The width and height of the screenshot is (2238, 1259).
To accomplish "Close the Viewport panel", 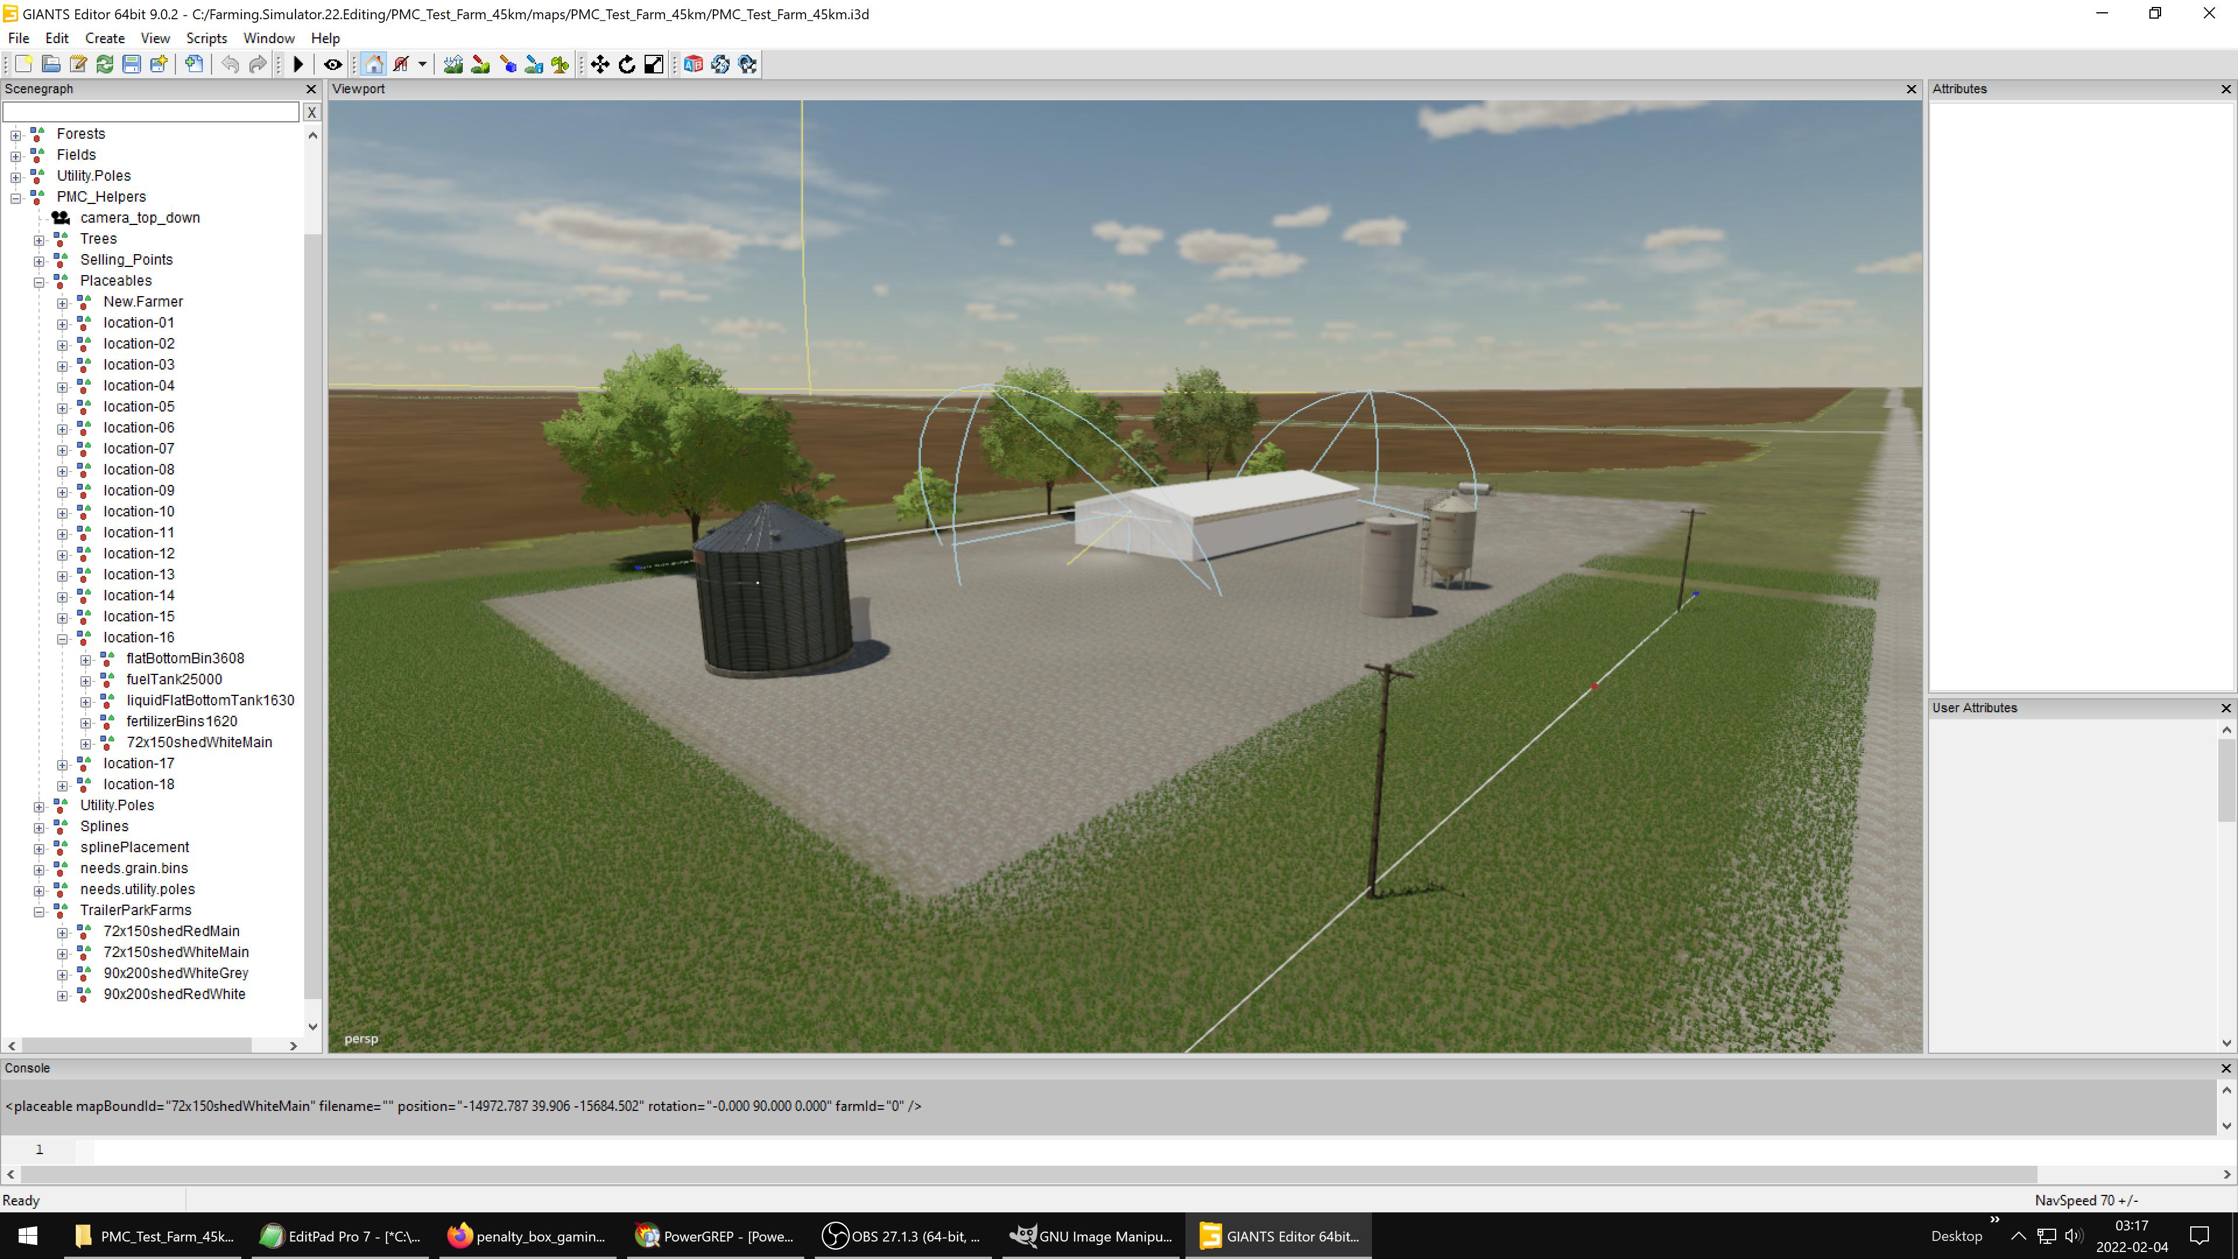I will pyautogui.click(x=1912, y=90).
